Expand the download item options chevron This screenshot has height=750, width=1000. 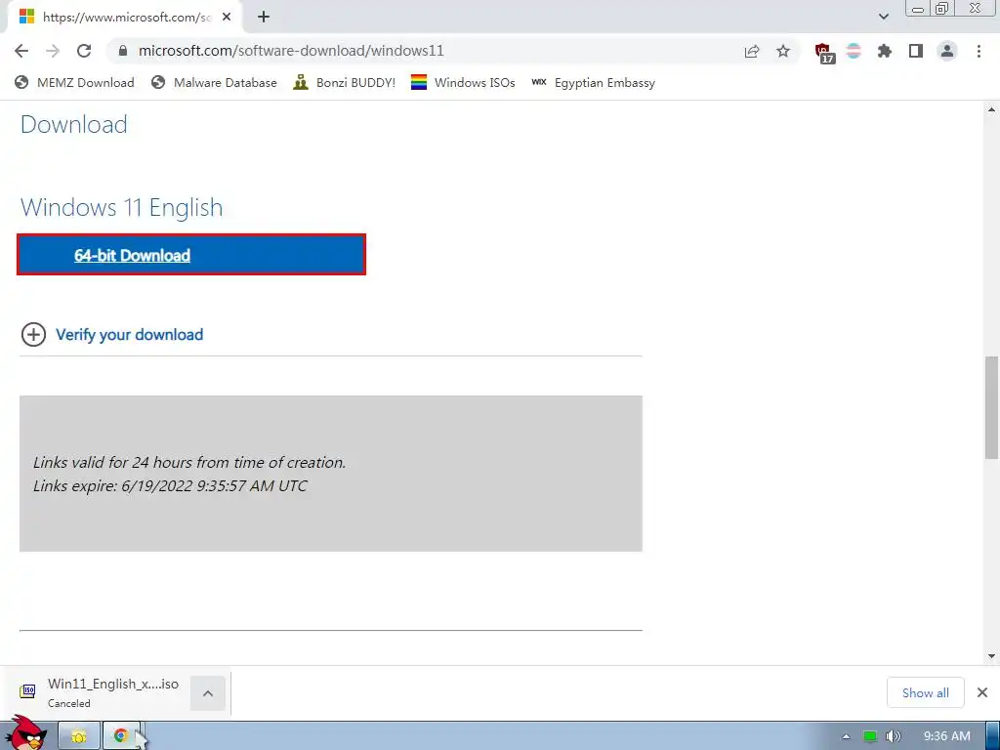(x=208, y=693)
